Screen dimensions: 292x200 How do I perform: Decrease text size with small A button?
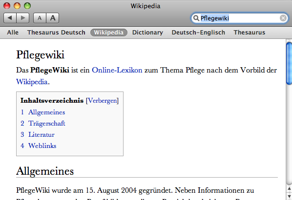tap(40, 18)
